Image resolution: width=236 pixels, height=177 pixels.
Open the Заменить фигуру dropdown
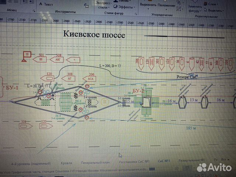[195, 8]
